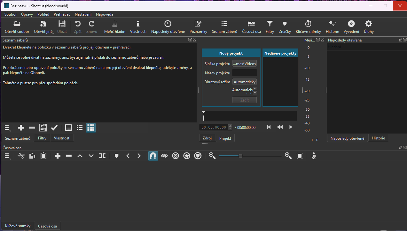Click timeline zoom to fit icon

pyautogui.click(x=300, y=156)
